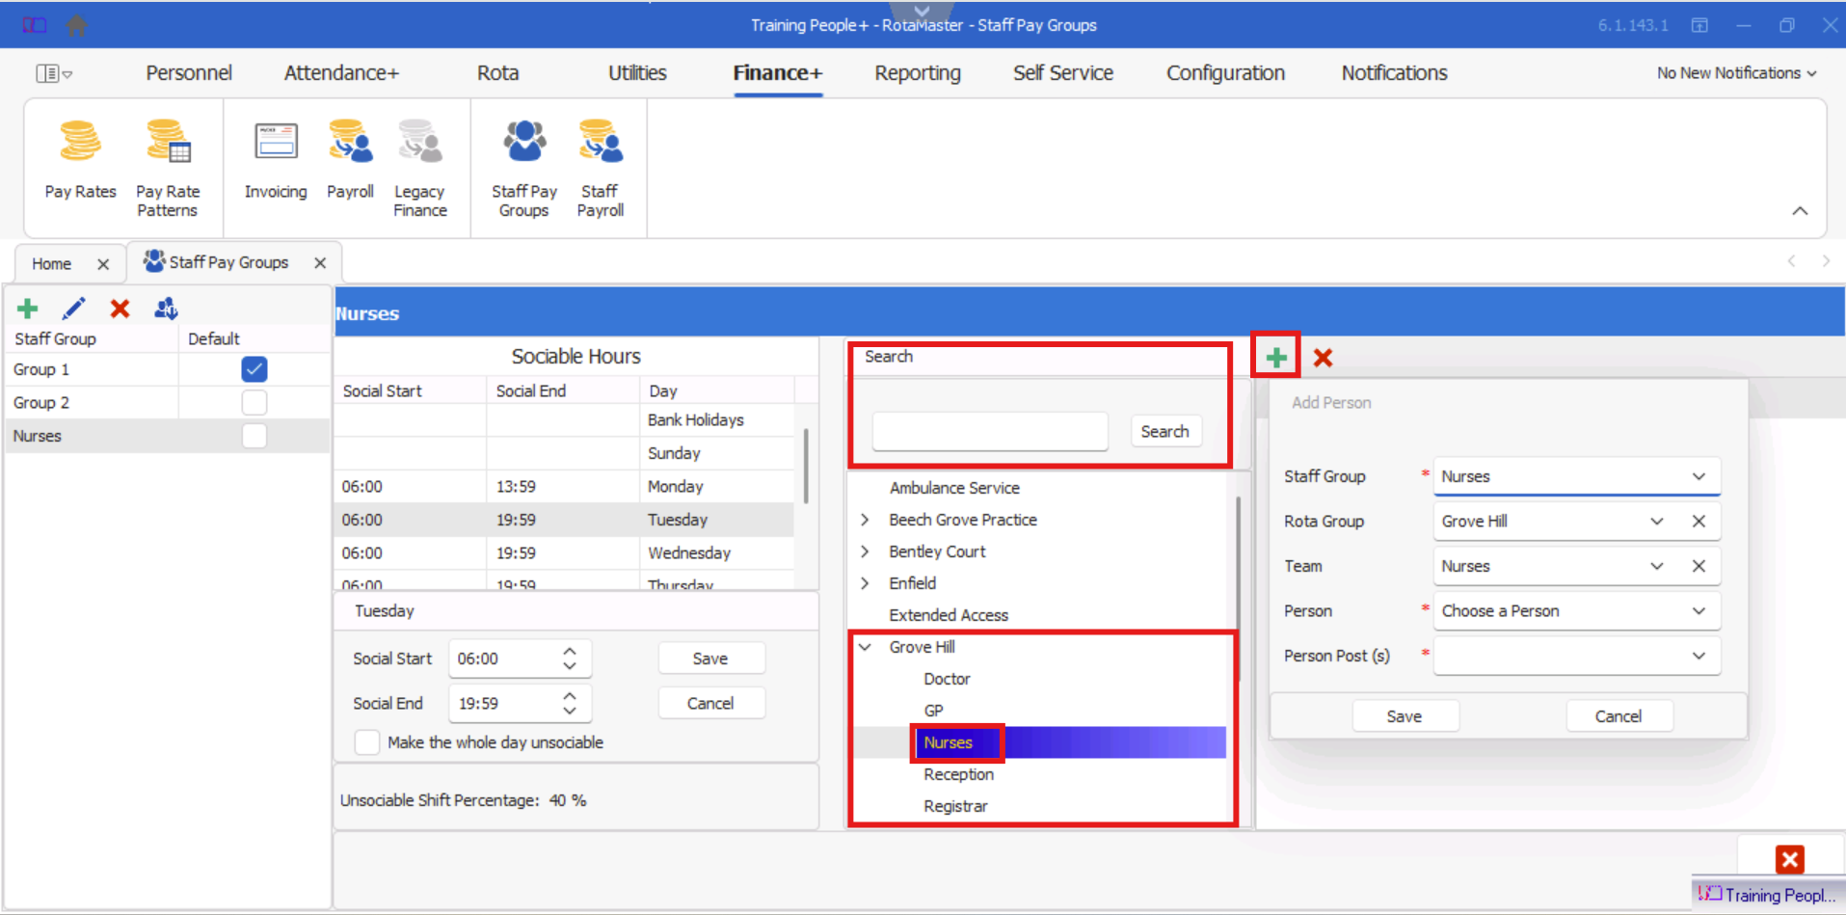1846x915 pixels.
Task: Open the Invoicing tool
Action: click(276, 160)
